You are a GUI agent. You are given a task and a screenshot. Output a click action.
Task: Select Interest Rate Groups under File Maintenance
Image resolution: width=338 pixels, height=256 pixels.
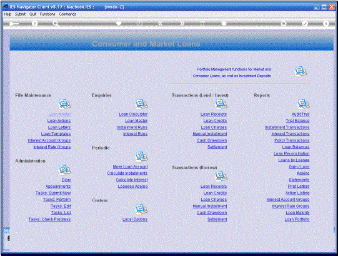click(52, 147)
